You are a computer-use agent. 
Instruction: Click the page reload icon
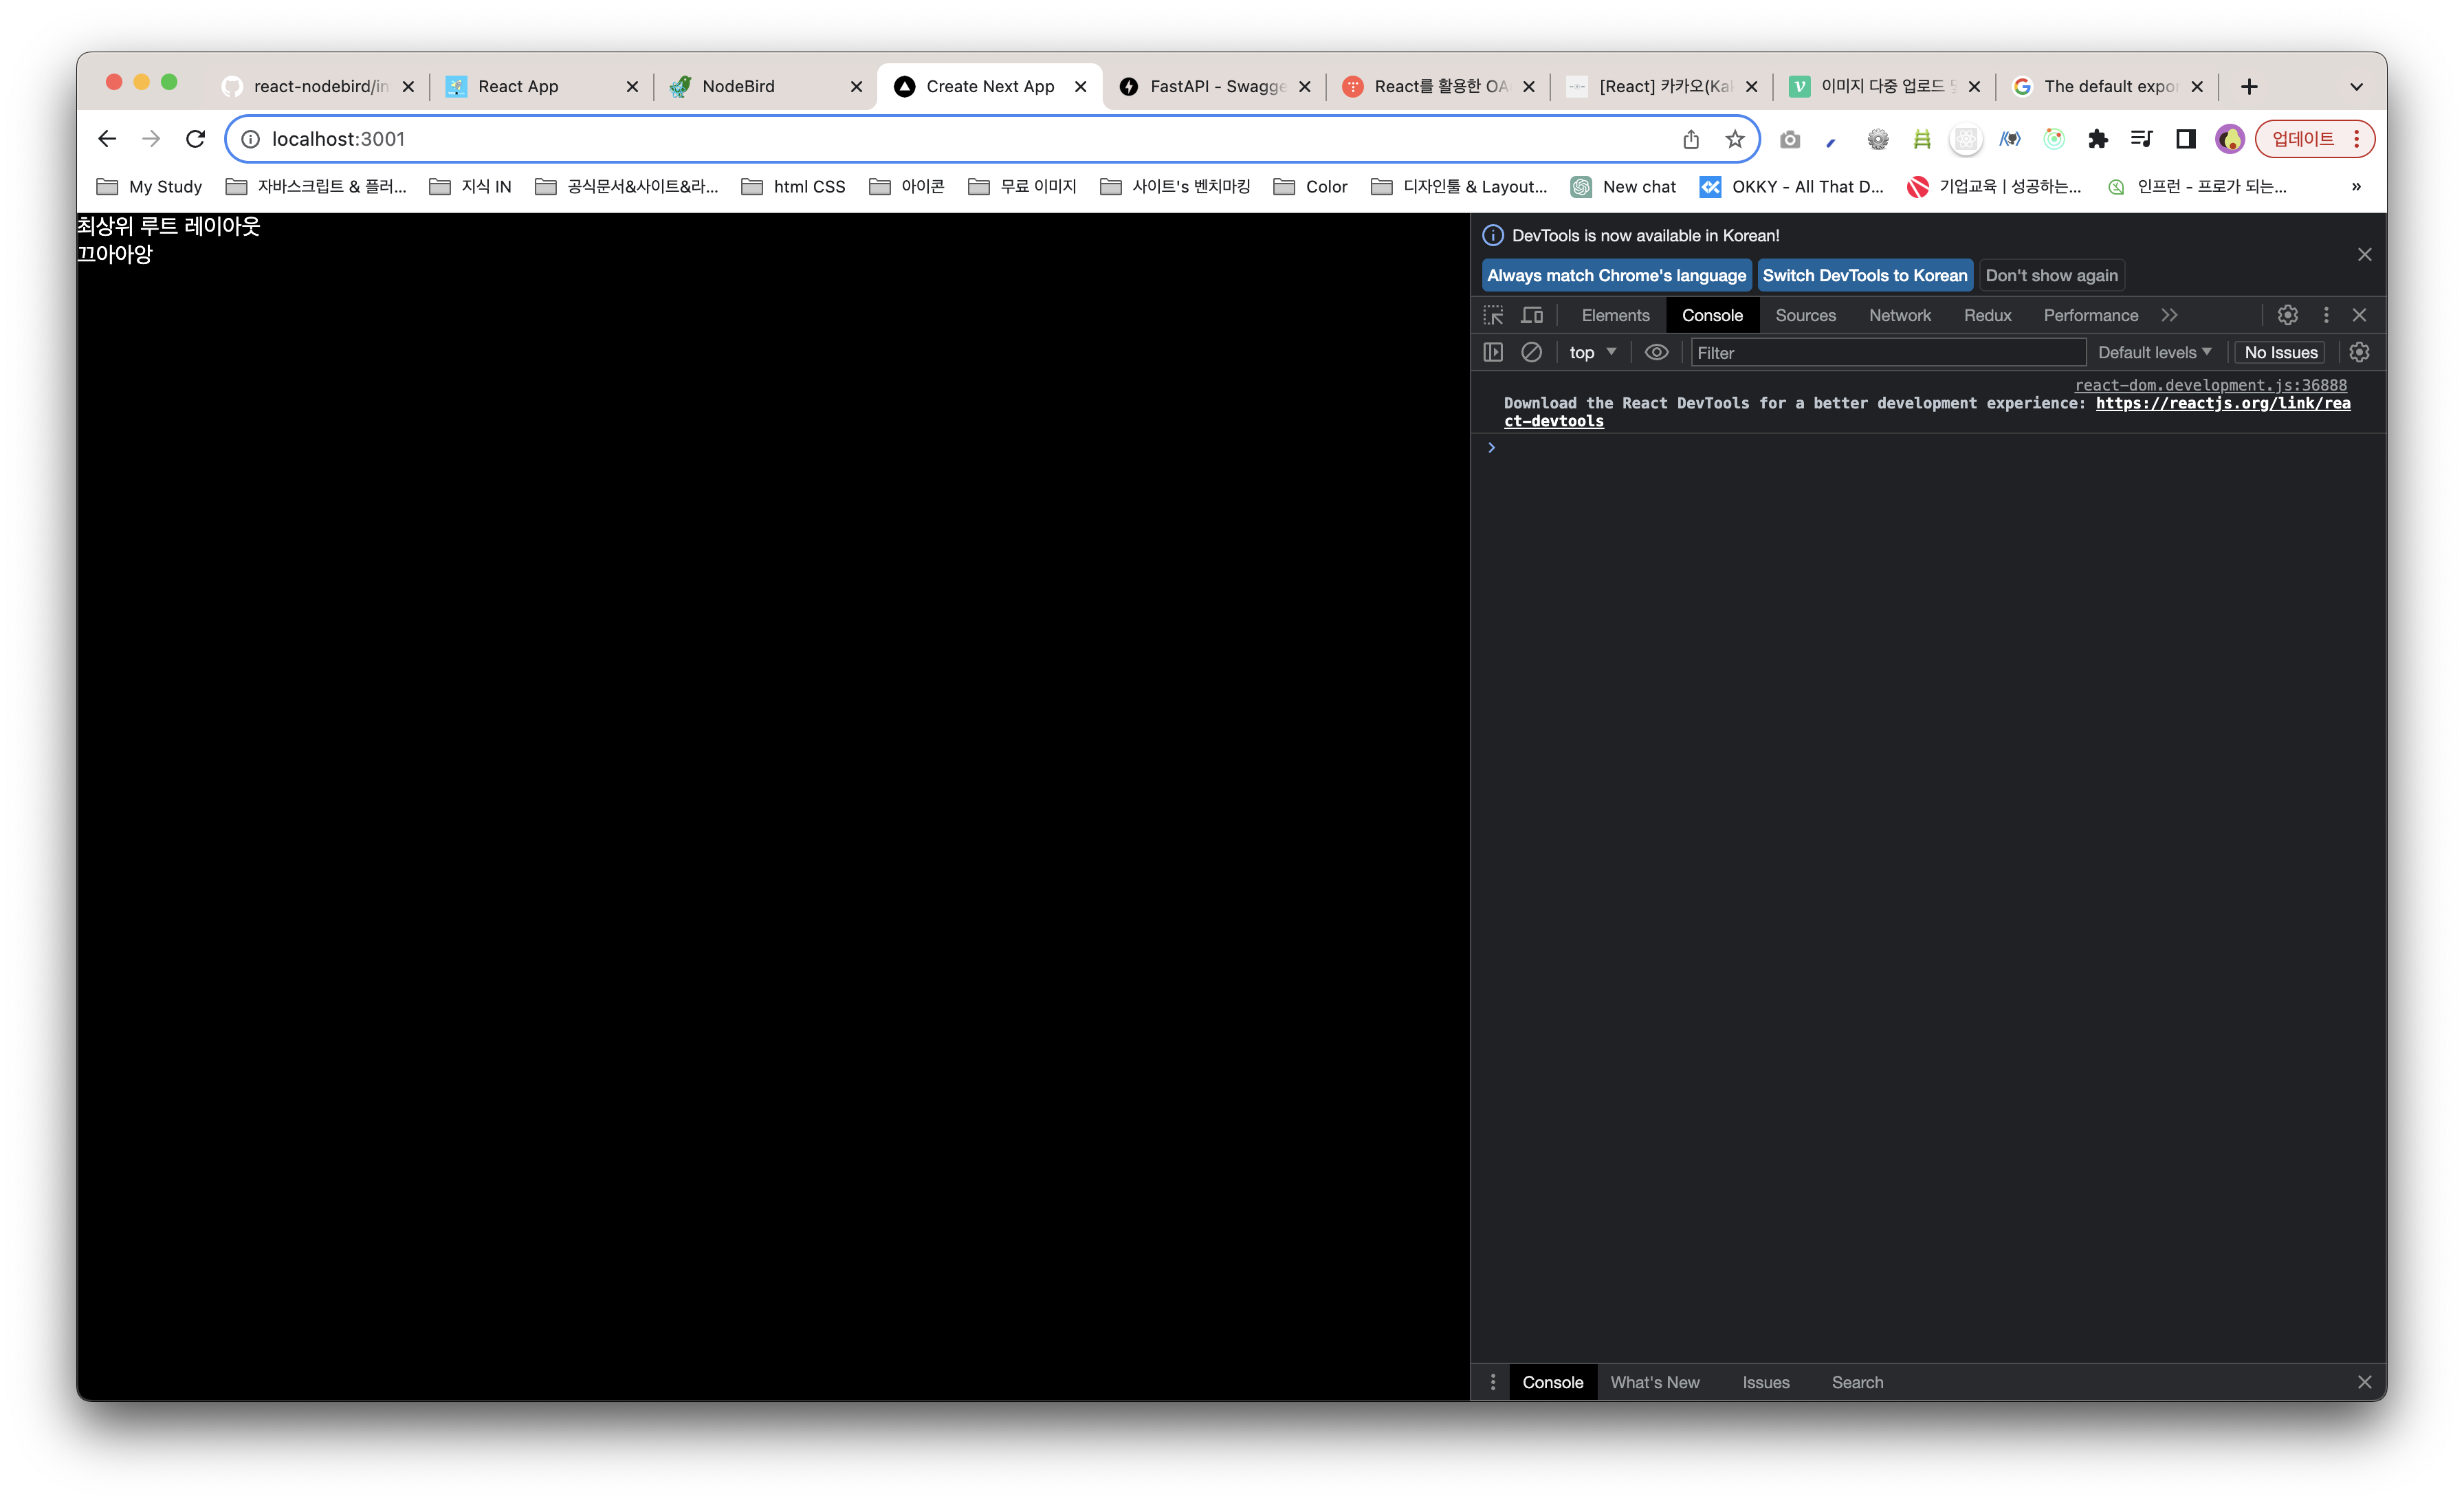click(x=196, y=139)
